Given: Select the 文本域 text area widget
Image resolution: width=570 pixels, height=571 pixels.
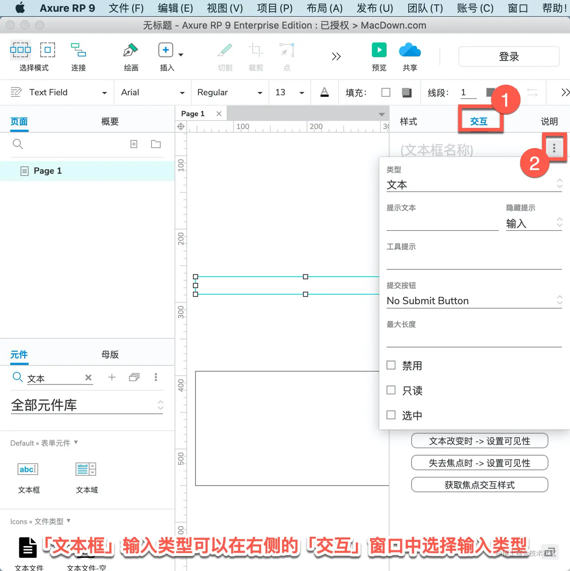Looking at the screenshot, I should pyautogui.click(x=86, y=478).
